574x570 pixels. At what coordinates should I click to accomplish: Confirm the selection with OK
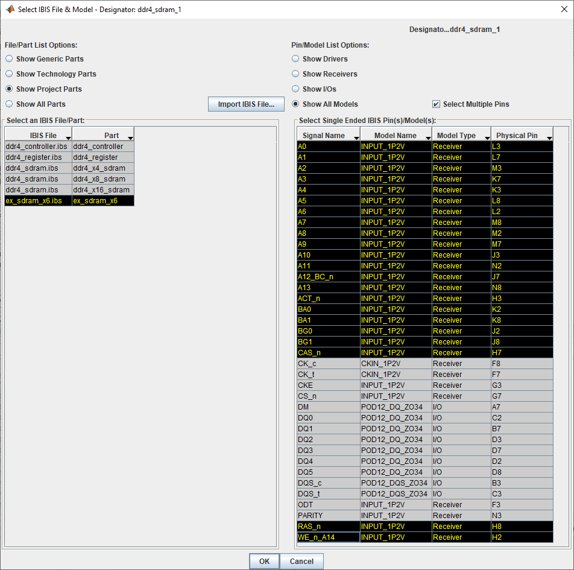point(264,561)
